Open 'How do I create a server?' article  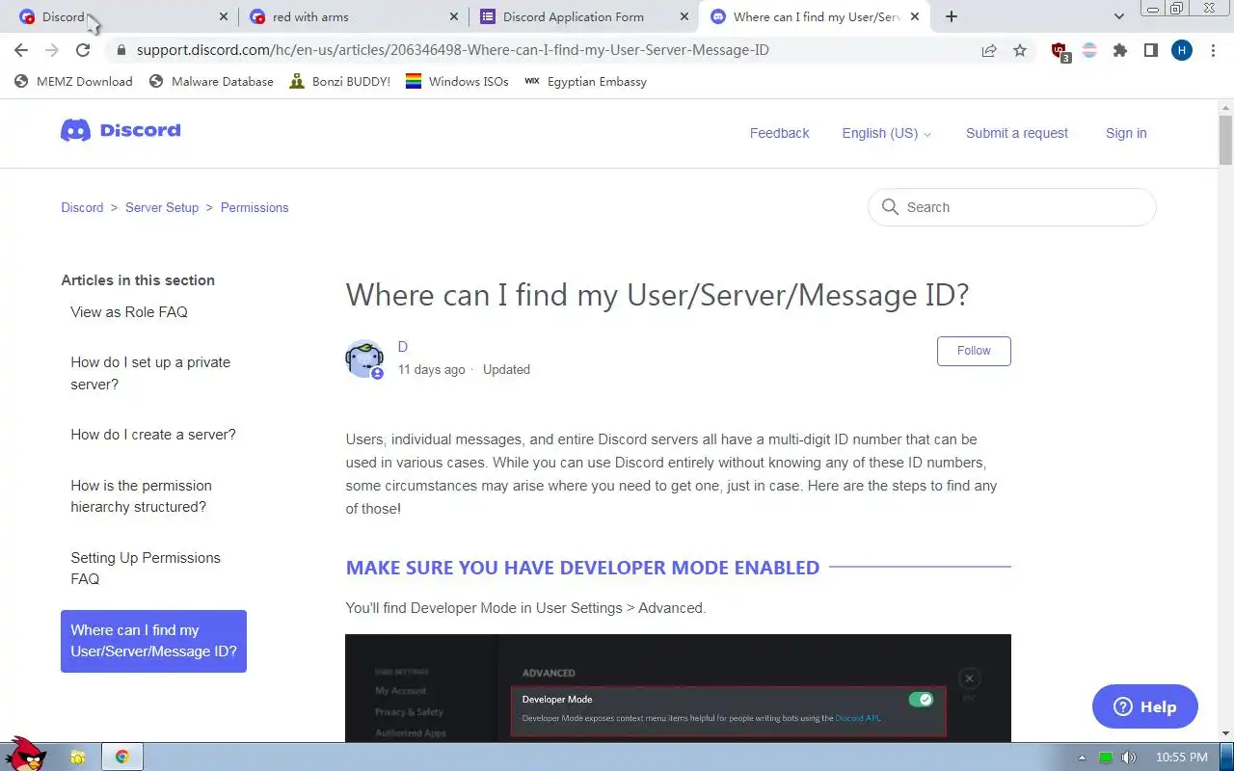tap(153, 435)
